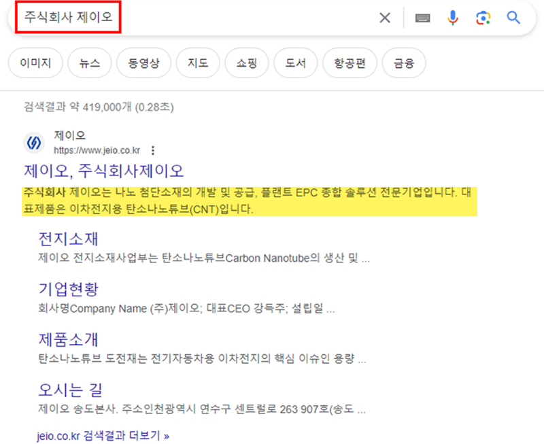Switch to the 지도 filter tab

198,63
